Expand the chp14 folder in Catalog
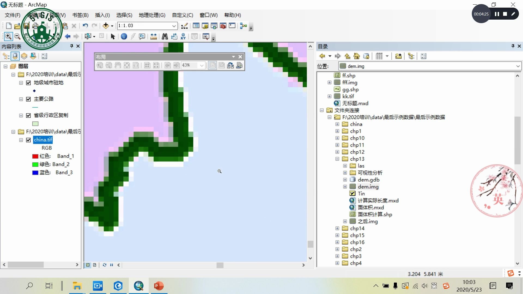523x294 pixels. [337, 228]
